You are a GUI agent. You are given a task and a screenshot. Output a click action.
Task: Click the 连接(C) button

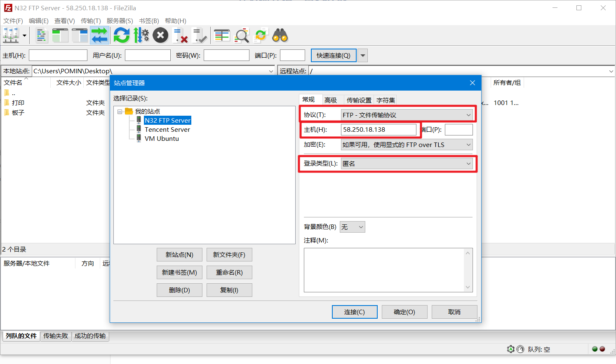coord(355,312)
